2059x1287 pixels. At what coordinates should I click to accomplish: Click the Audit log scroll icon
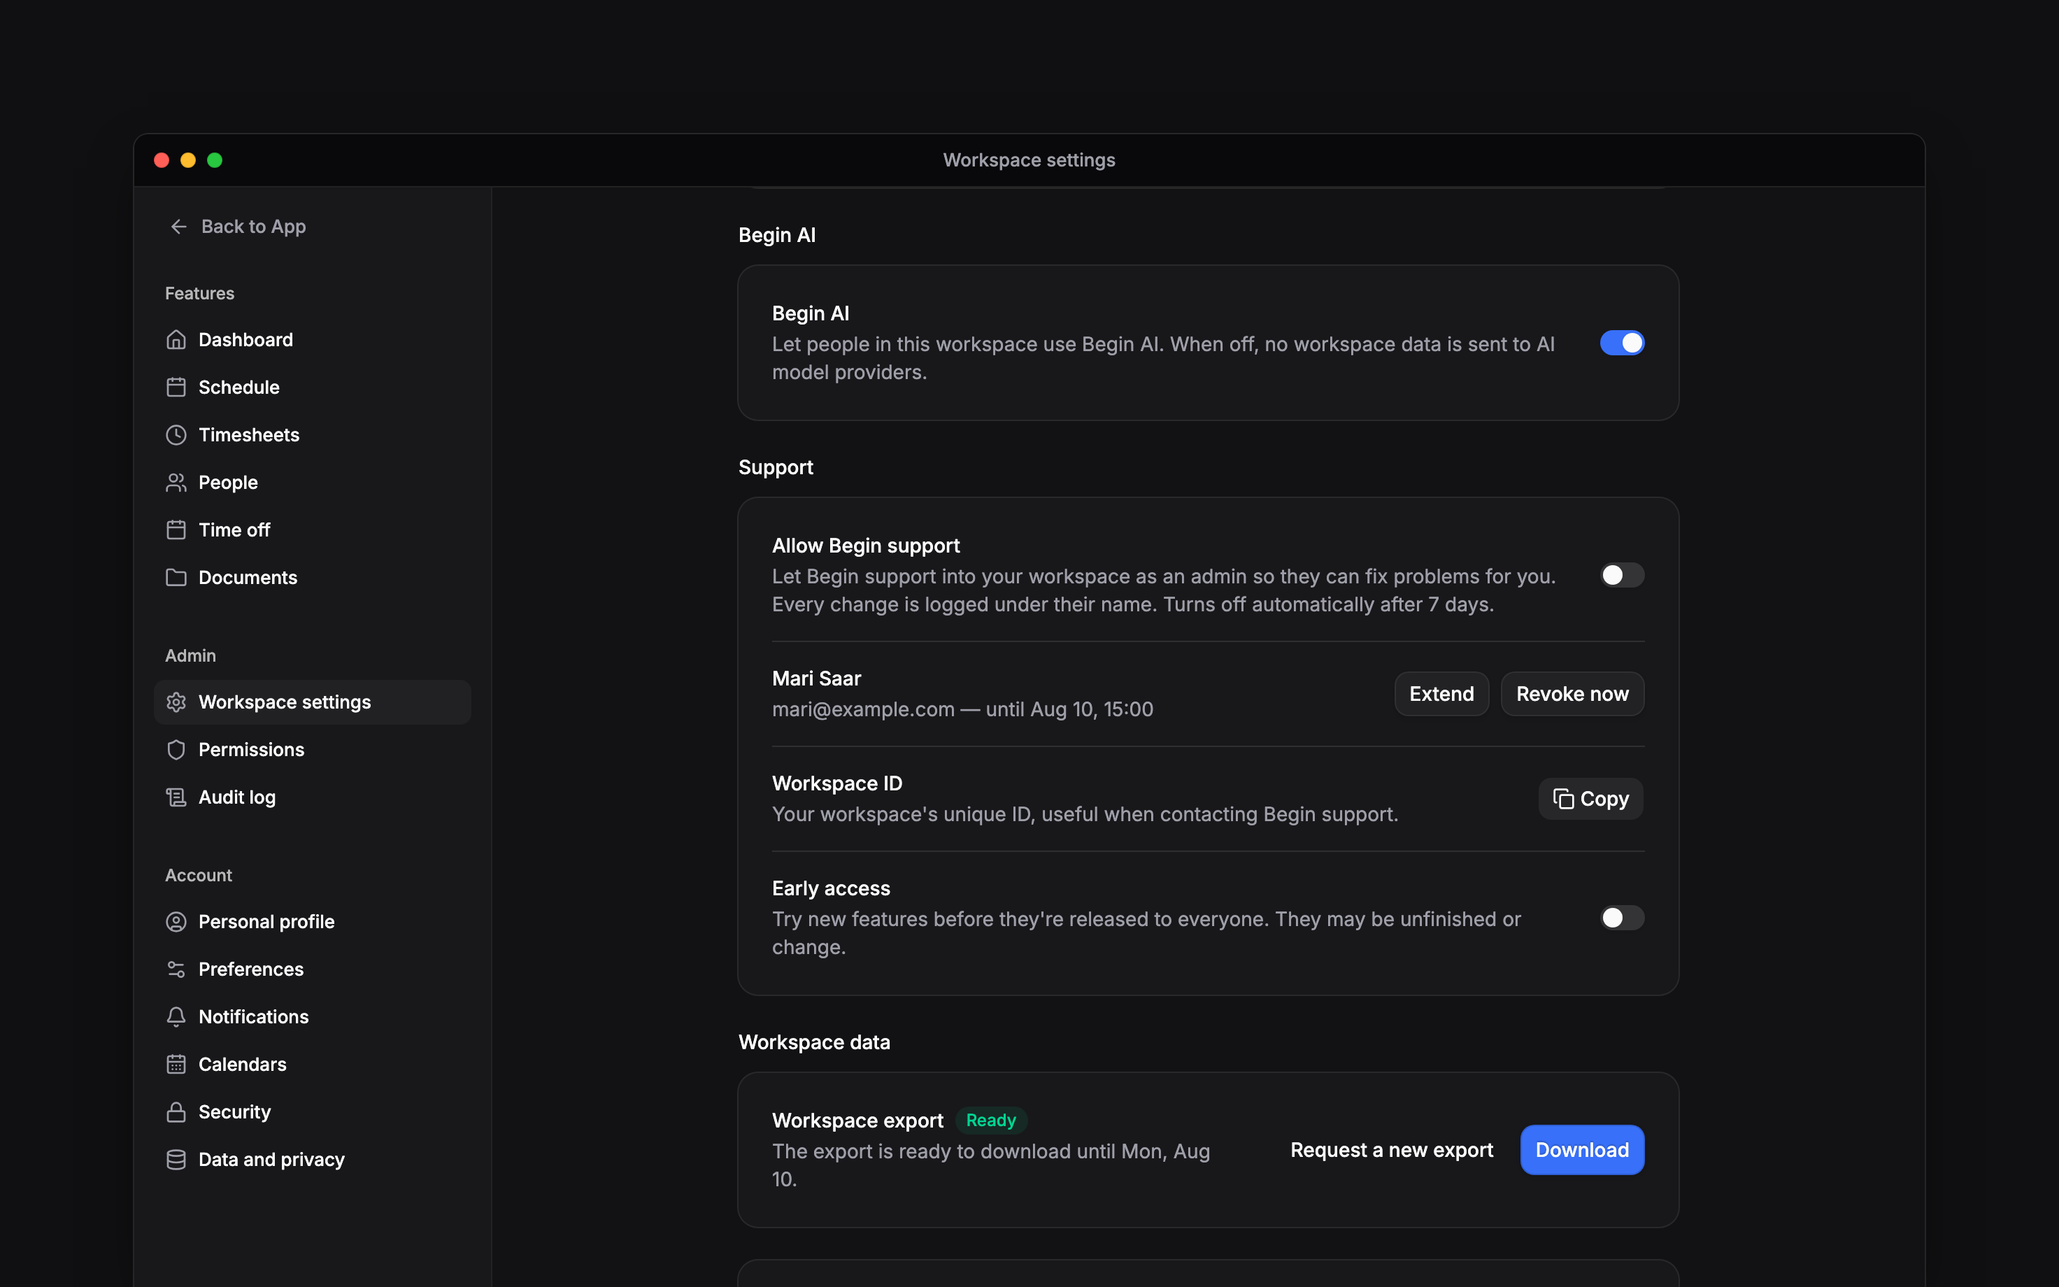tap(176, 797)
